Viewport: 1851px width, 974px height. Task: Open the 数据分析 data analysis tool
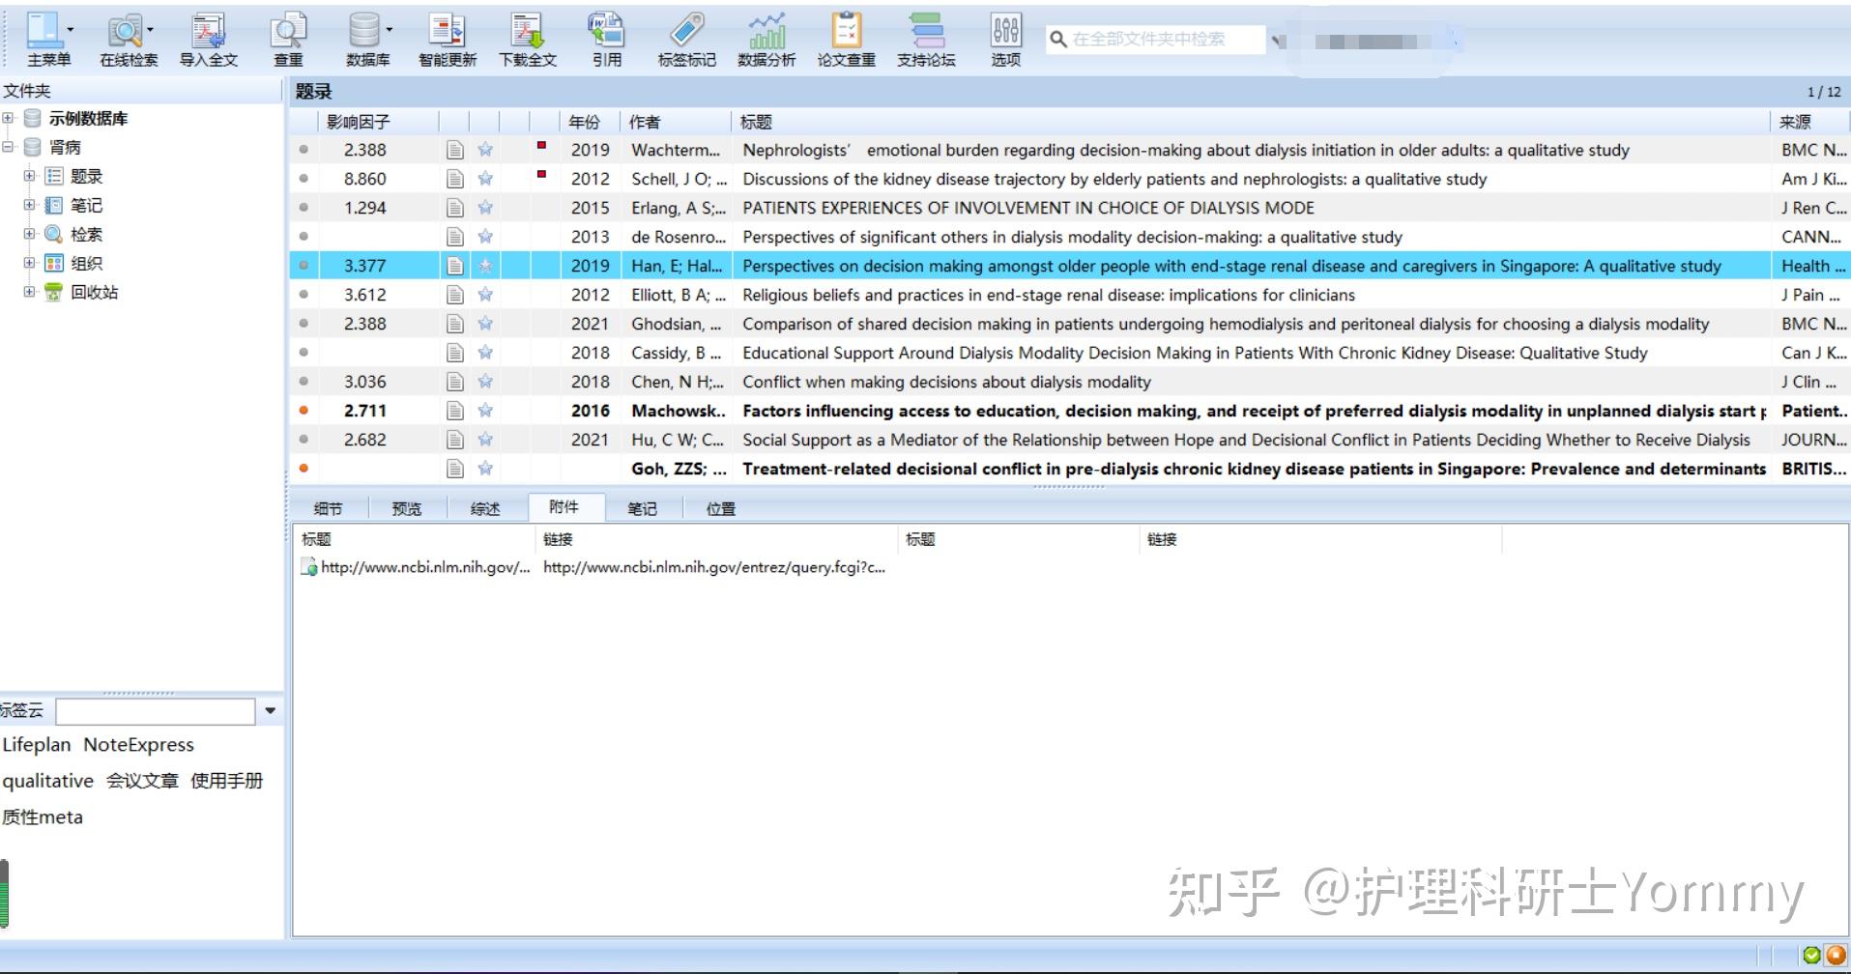point(766,37)
